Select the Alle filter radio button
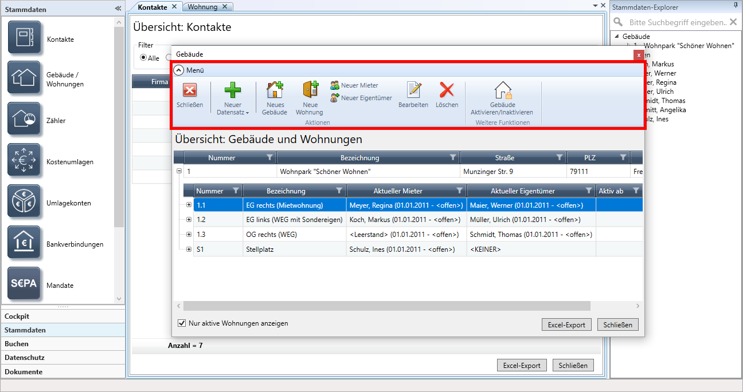 pyautogui.click(x=143, y=58)
